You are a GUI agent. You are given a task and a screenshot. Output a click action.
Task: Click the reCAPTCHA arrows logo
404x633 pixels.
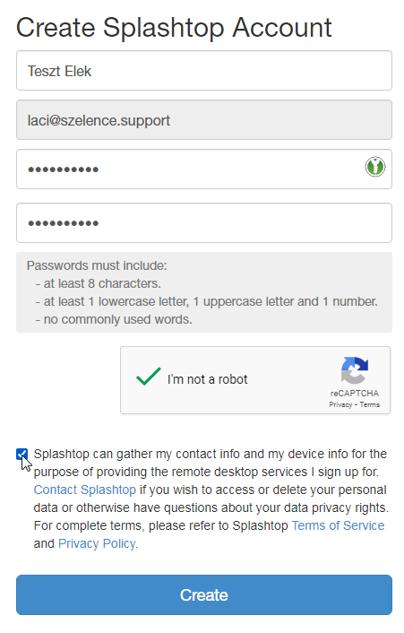coord(355,369)
